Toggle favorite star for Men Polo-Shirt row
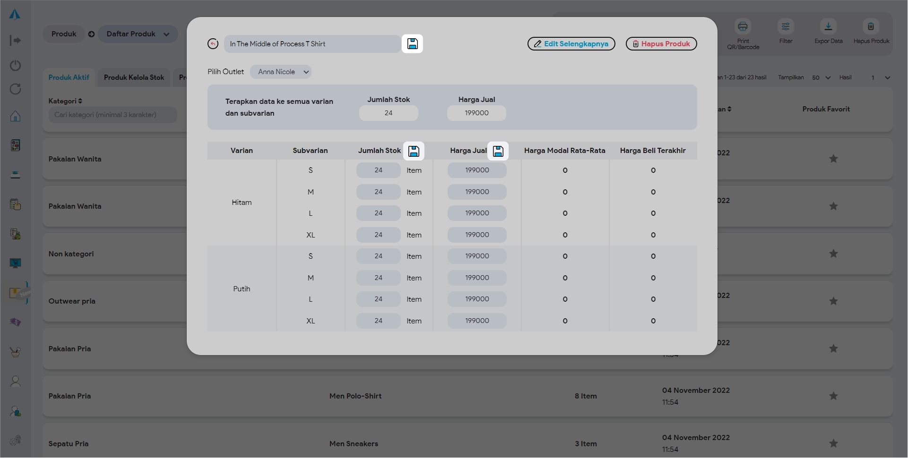 point(833,396)
